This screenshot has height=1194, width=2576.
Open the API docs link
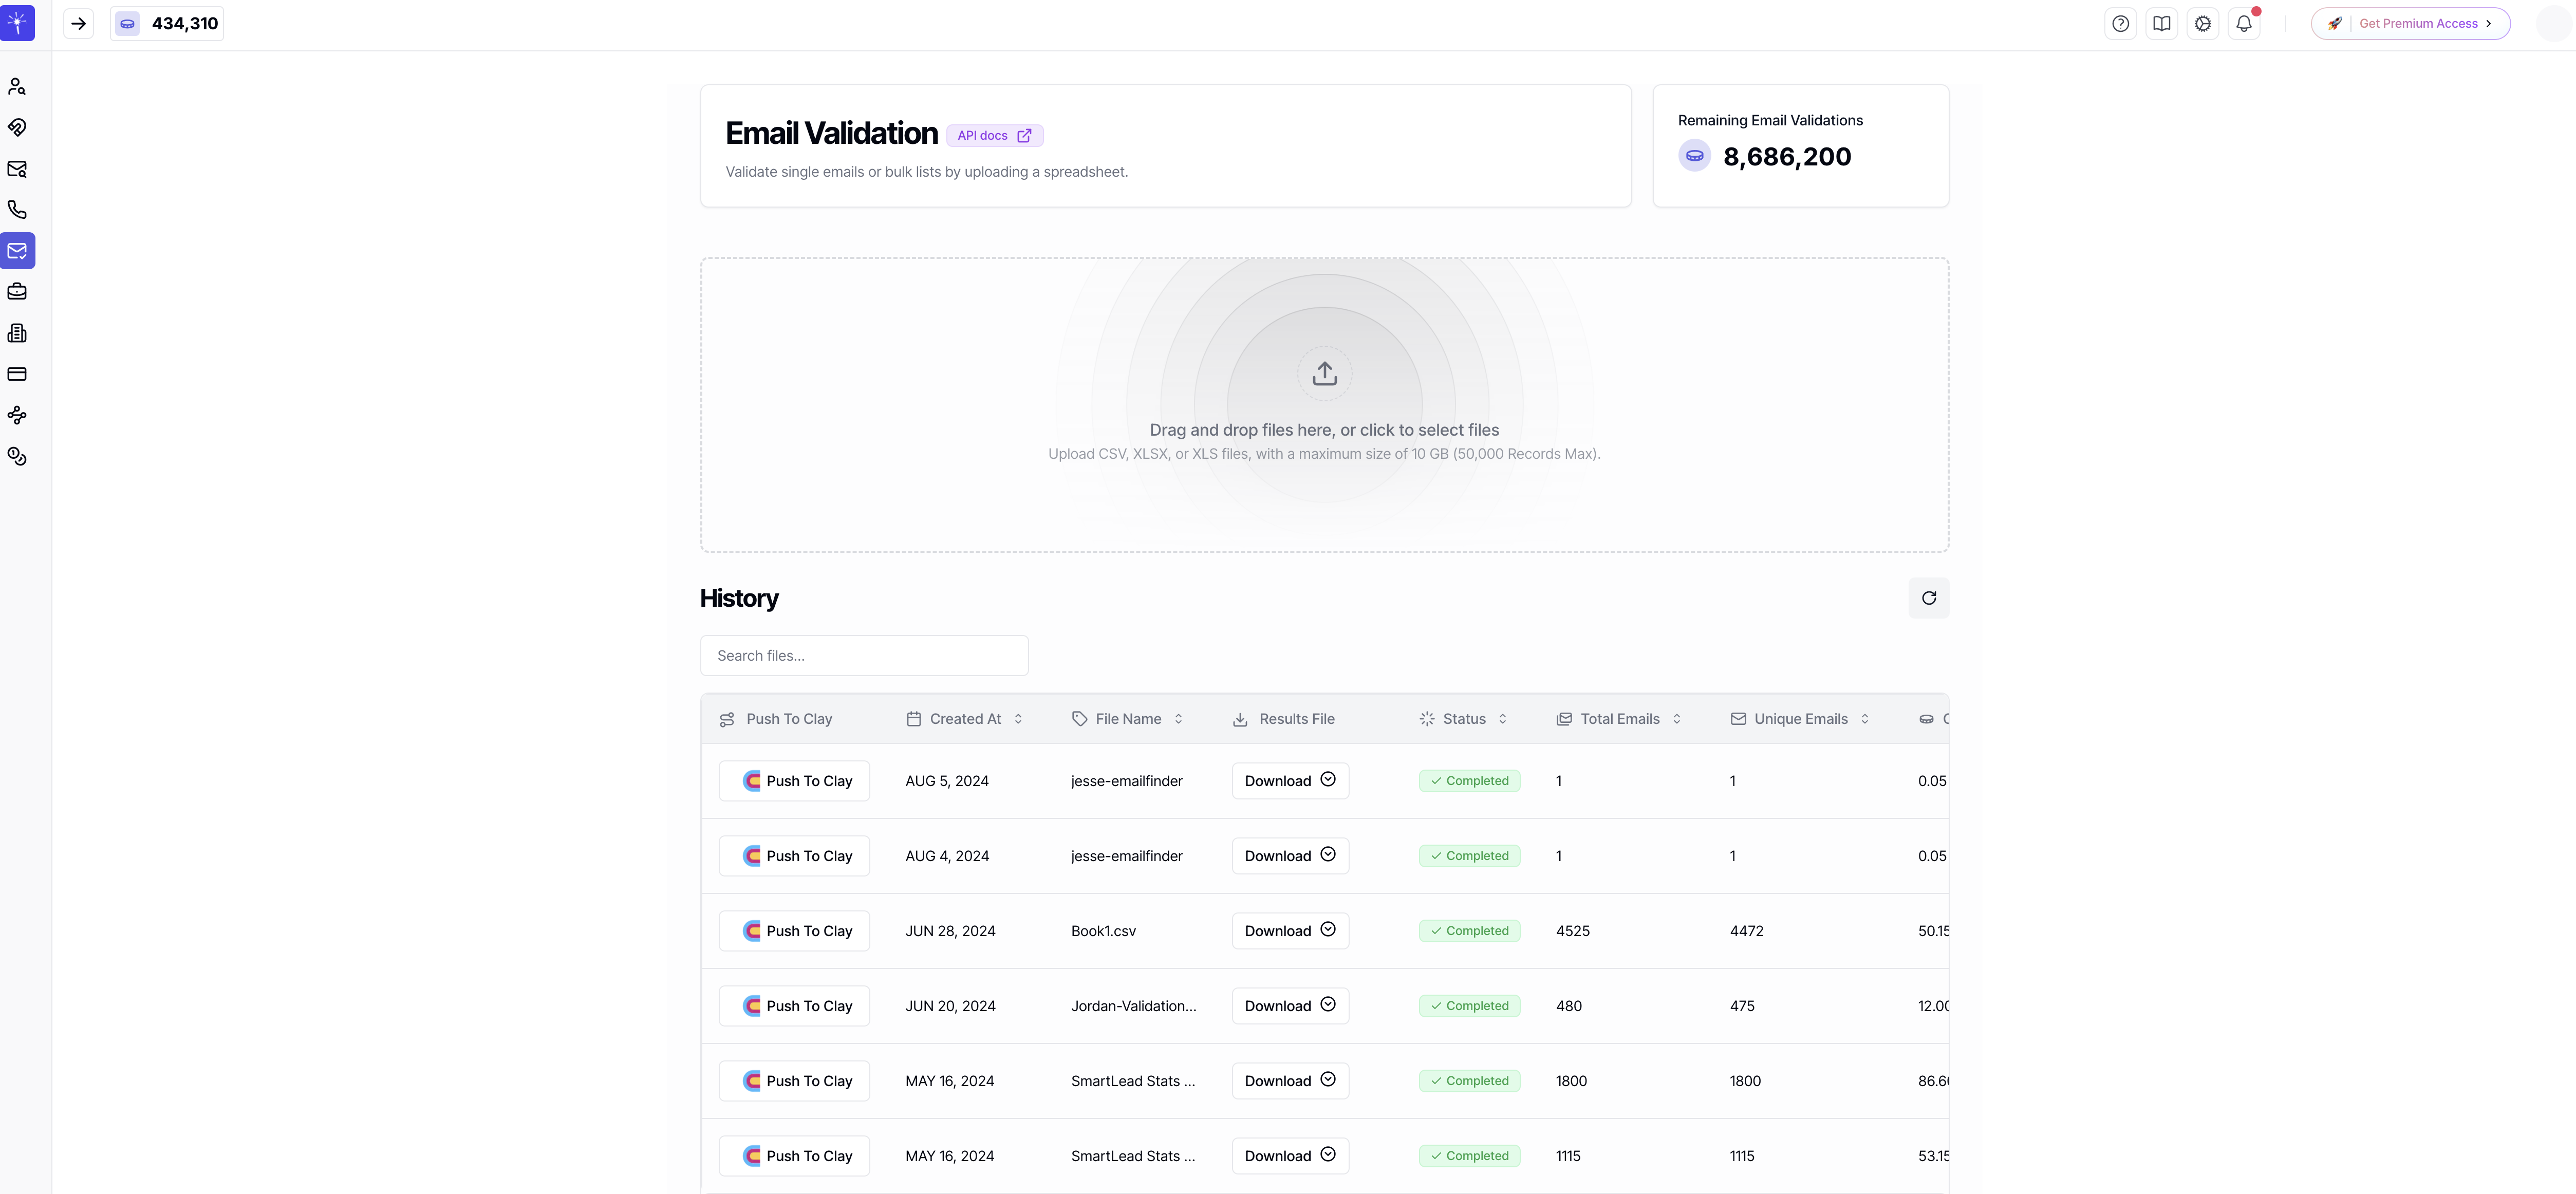click(994, 136)
